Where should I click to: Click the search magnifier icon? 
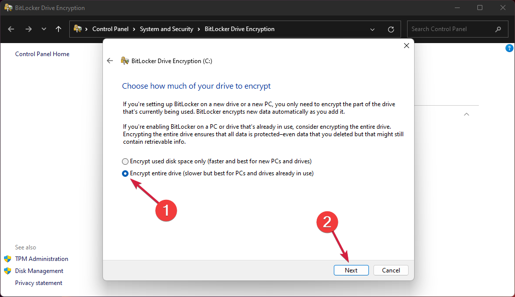point(497,29)
